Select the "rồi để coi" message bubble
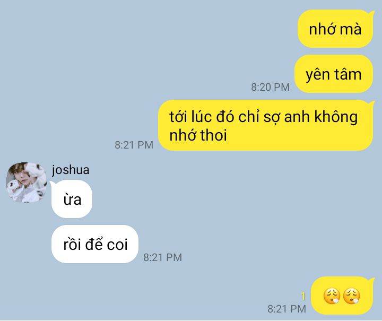 tap(95, 244)
